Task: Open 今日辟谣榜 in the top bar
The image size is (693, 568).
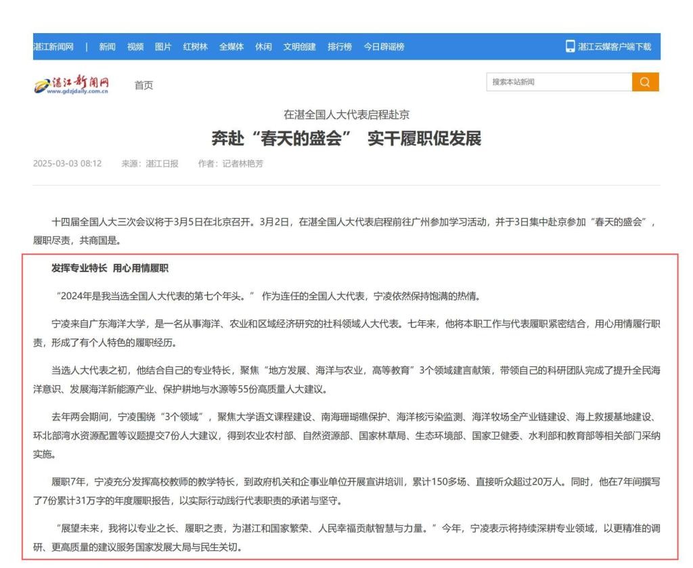Action: pyautogui.click(x=384, y=47)
